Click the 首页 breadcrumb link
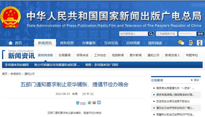205x117 pixels. (5, 74)
